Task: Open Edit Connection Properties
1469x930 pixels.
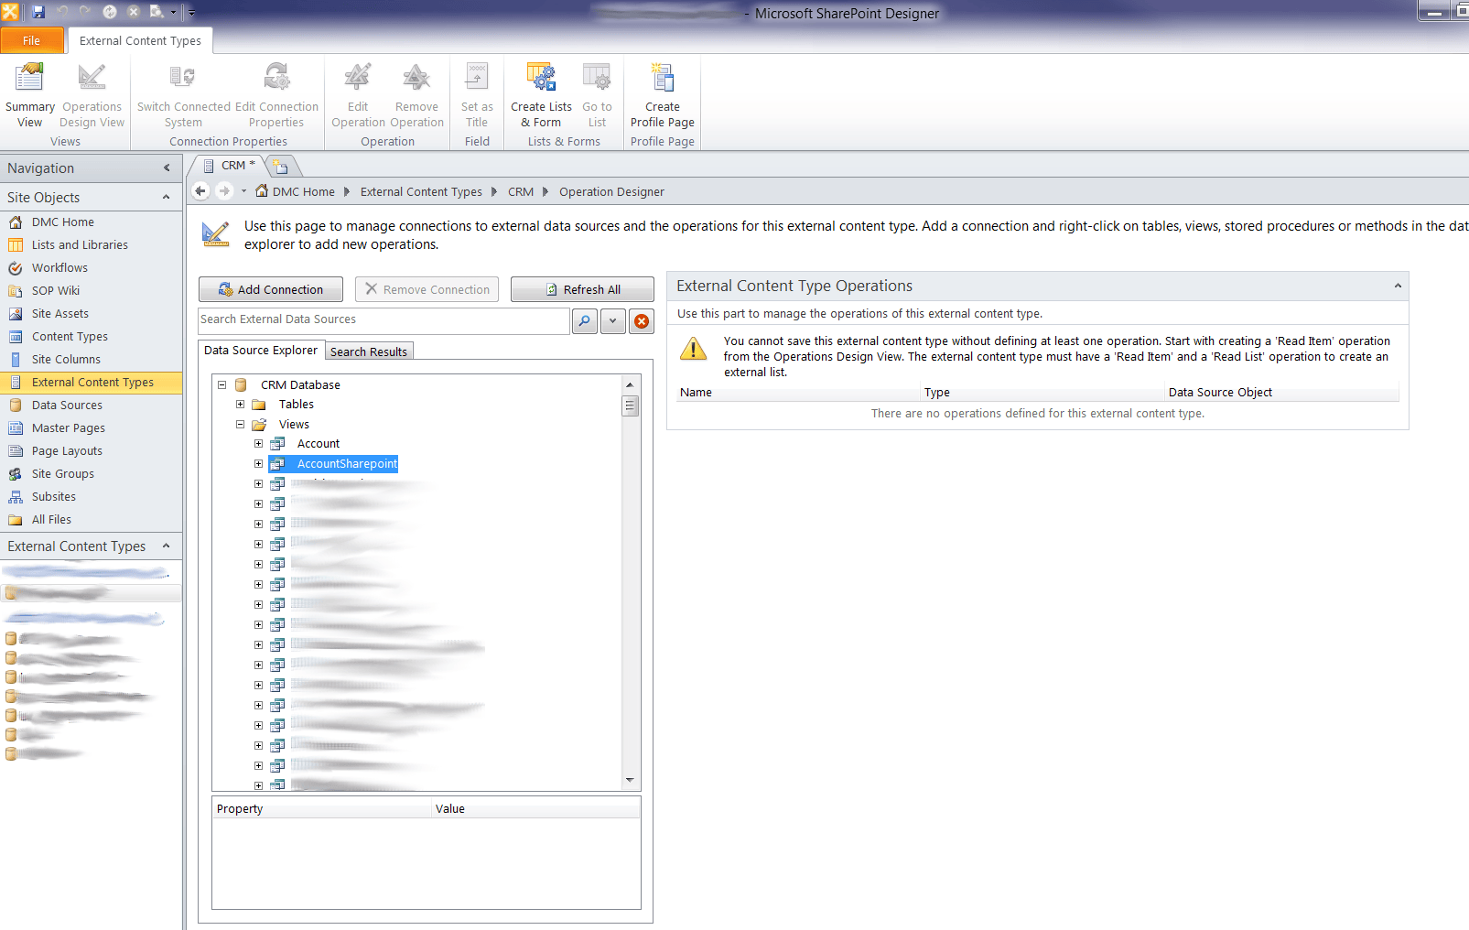Action: (276, 95)
